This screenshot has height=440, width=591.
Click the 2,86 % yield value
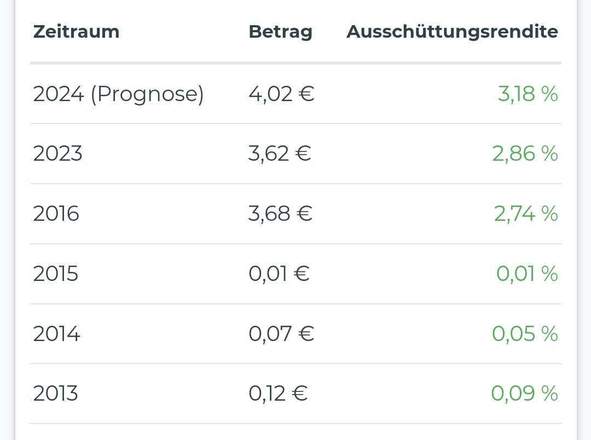pos(525,154)
